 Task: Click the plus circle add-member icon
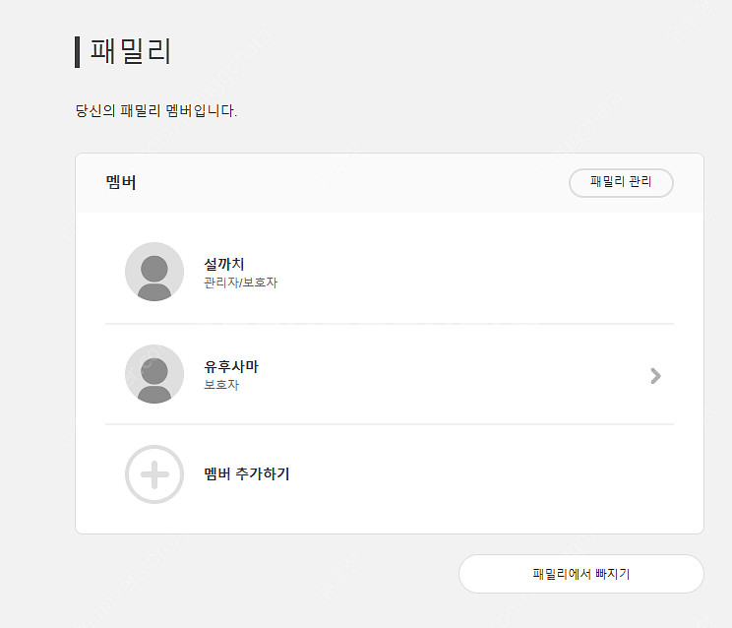(x=154, y=474)
